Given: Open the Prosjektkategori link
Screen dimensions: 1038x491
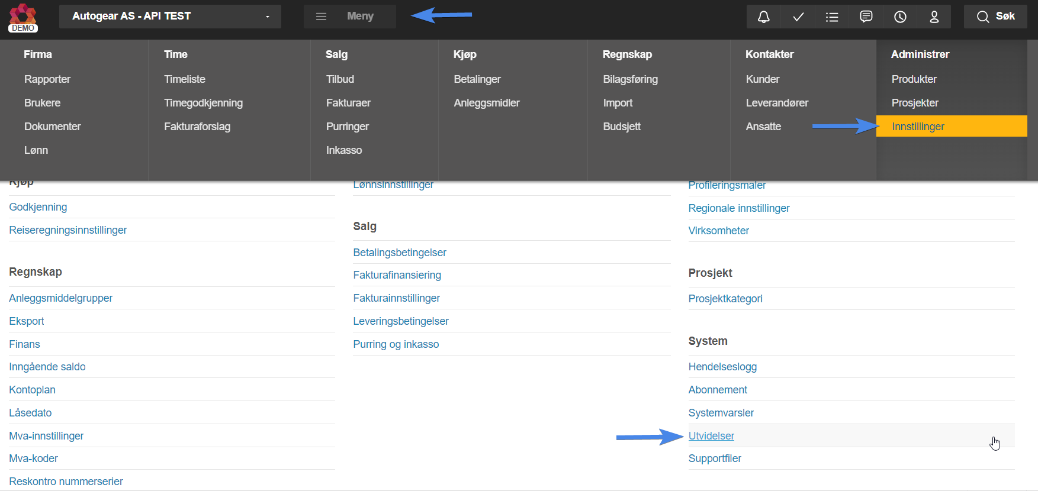Looking at the screenshot, I should click(x=725, y=299).
